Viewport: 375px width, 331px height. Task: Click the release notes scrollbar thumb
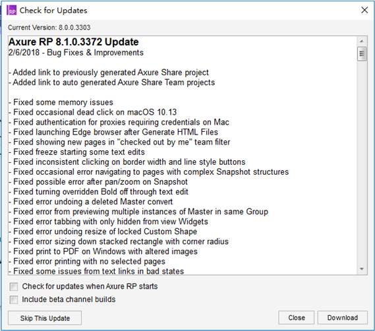tap(362, 54)
